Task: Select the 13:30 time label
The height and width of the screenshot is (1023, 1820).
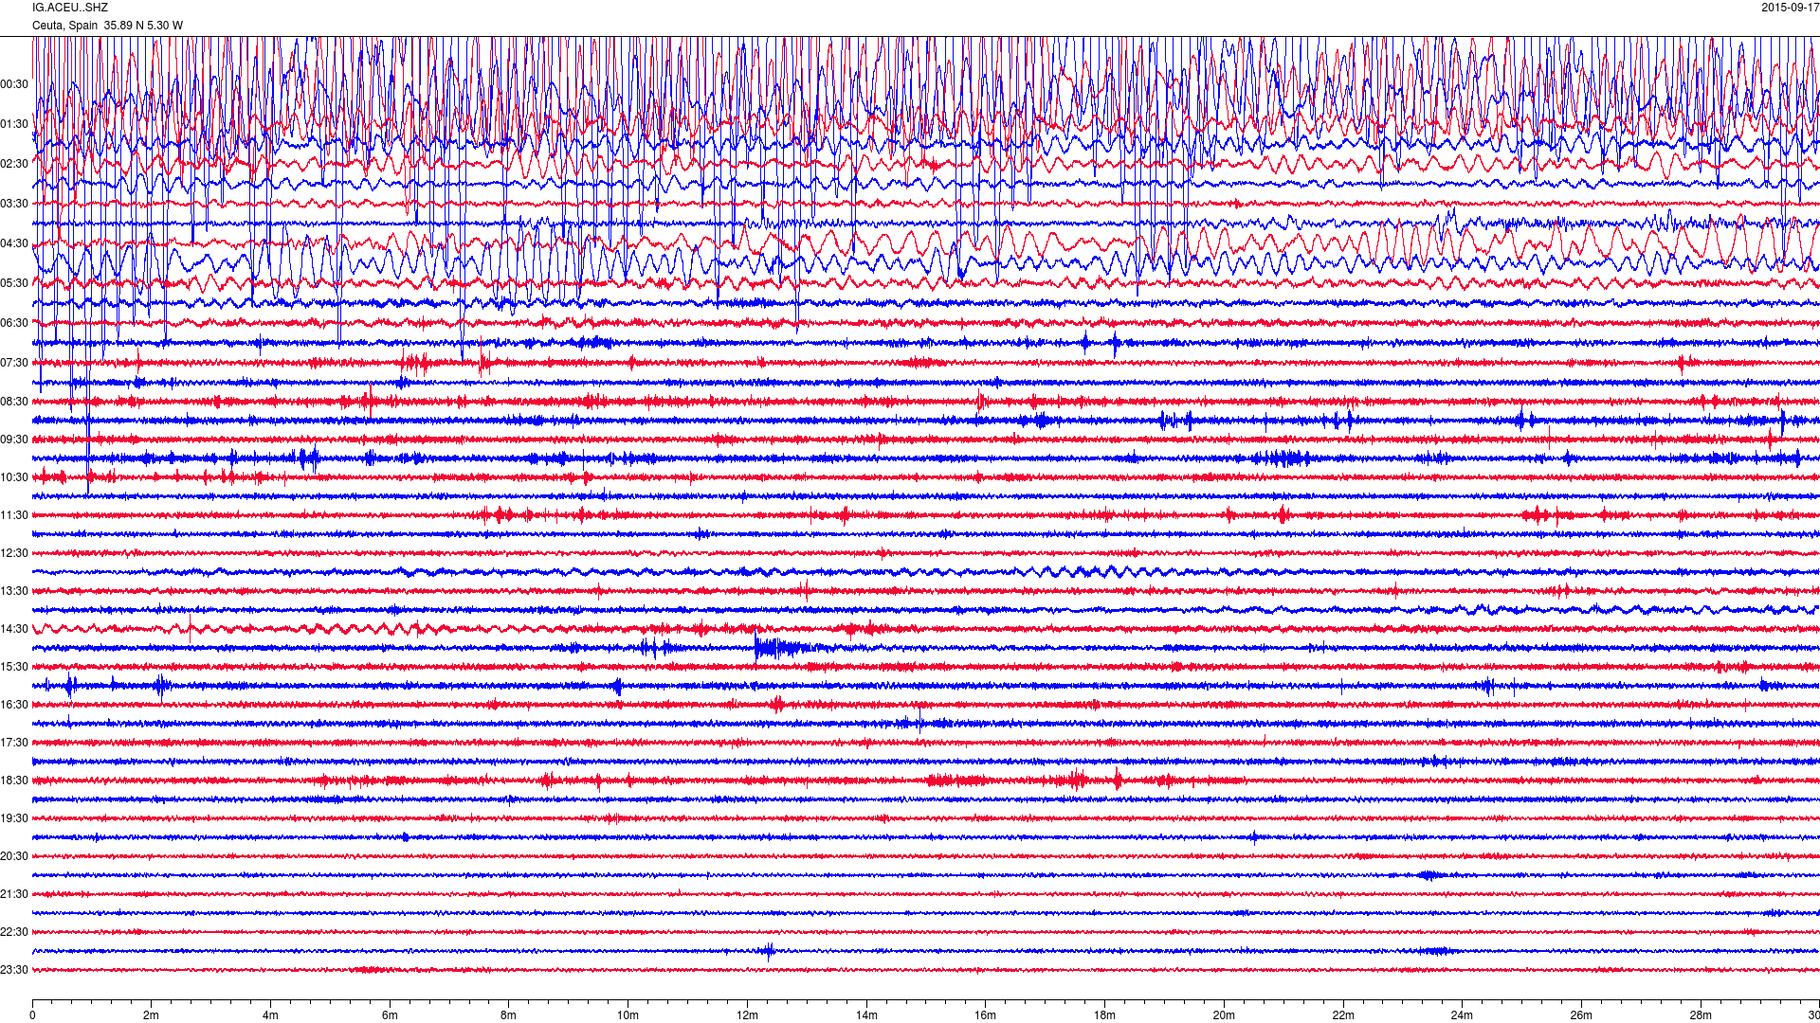Action: pos(14,591)
